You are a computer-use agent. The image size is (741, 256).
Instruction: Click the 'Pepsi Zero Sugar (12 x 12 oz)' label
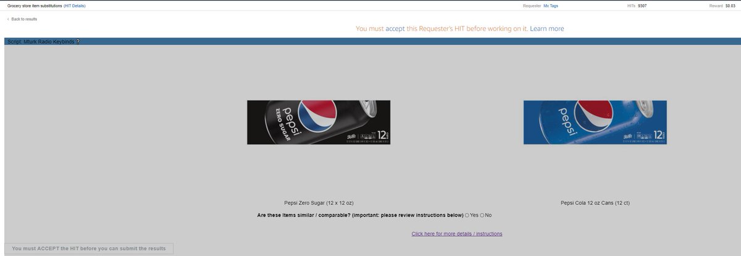pyautogui.click(x=319, y=202)
